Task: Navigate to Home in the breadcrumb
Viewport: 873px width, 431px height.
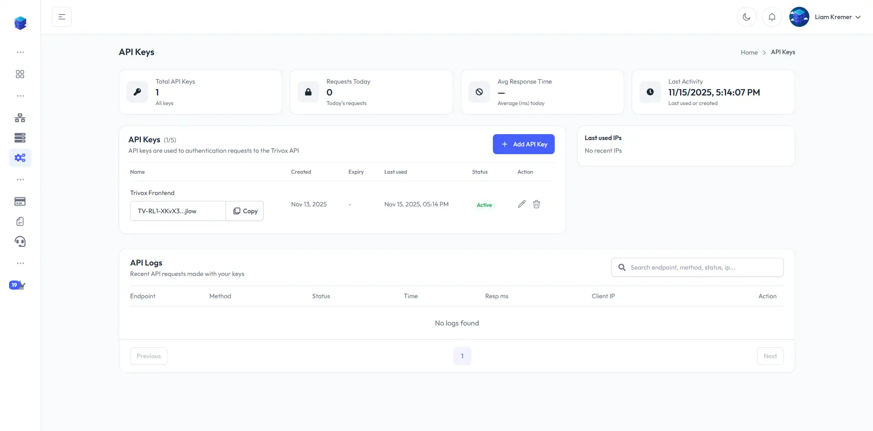Action: pyautogui.click(x=749, y=52)
